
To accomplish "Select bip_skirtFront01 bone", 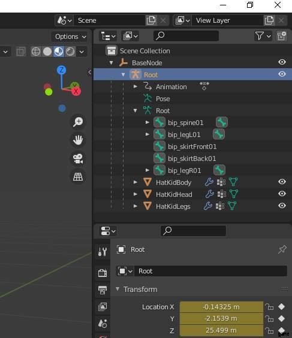I will tap(192, 147).
